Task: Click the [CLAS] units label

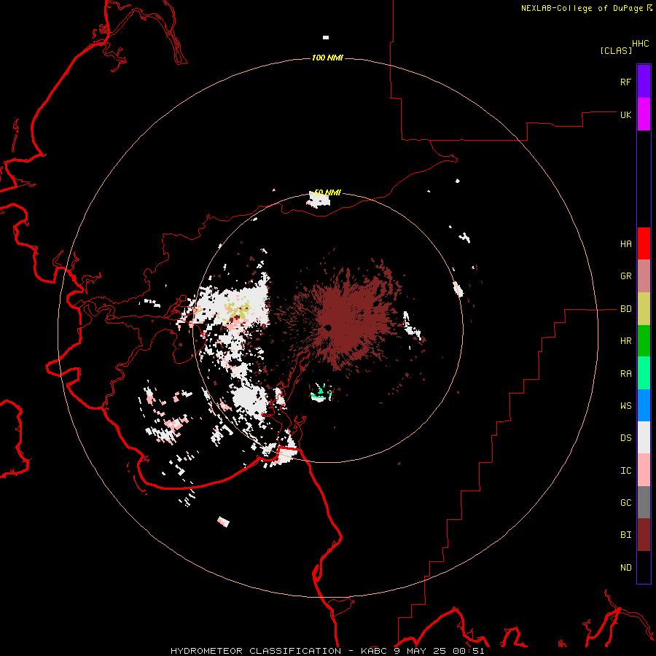Action: (x=616, y=50)
